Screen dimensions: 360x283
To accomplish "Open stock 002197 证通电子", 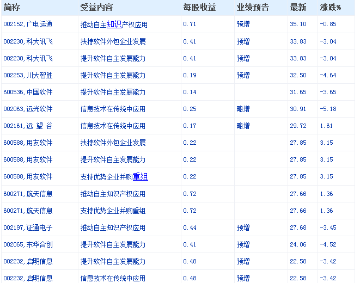I will pos(28,227).
